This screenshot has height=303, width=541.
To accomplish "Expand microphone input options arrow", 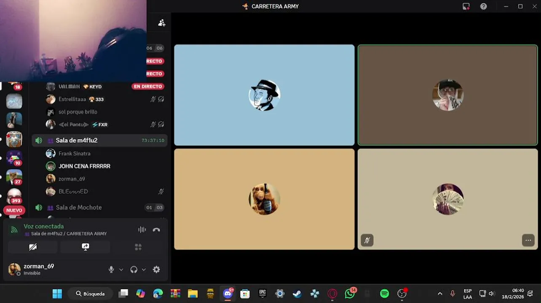I will tap(121, 270).
